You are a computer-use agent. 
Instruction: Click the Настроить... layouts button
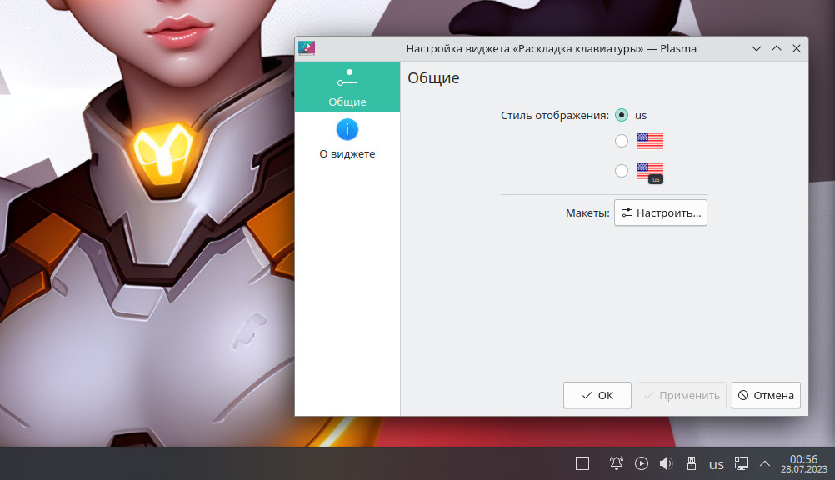(x=661, y=212)
